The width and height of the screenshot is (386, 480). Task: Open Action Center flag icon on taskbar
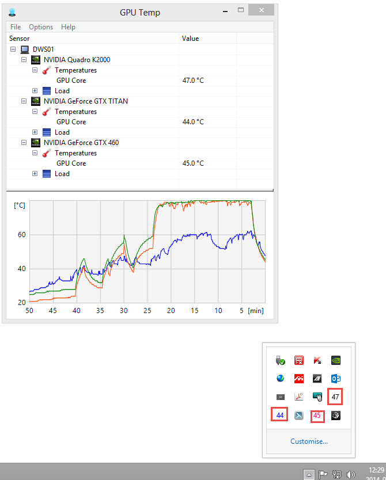point(323,474)
